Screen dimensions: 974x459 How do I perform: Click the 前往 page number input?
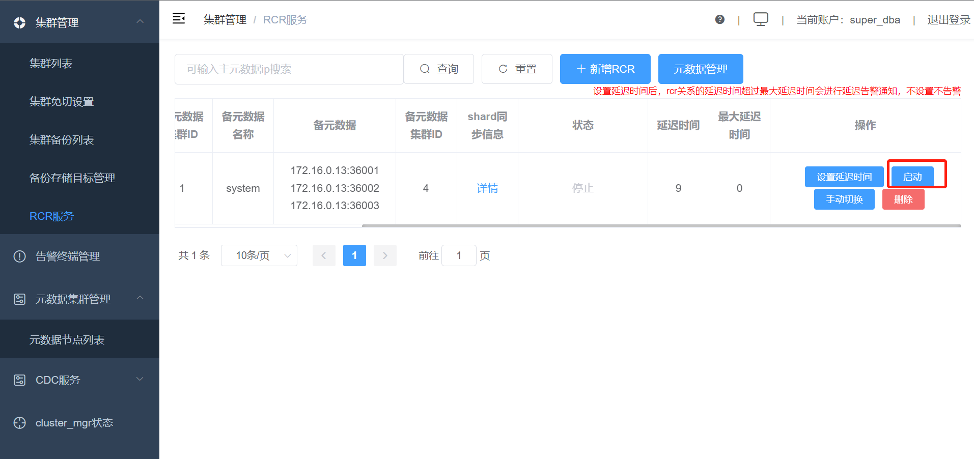pyautogui.click(x=459, y=255)
